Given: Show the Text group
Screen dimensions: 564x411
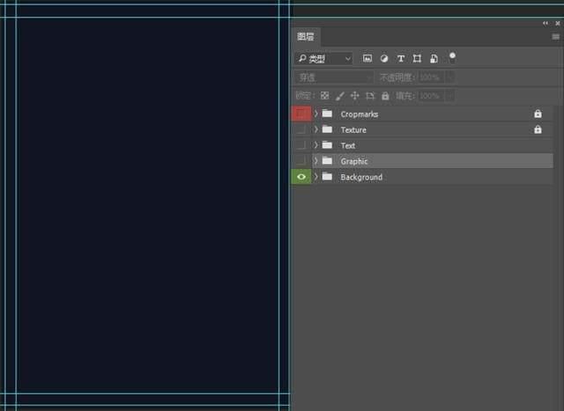Looking at the screenshot, I should (301, 145).
